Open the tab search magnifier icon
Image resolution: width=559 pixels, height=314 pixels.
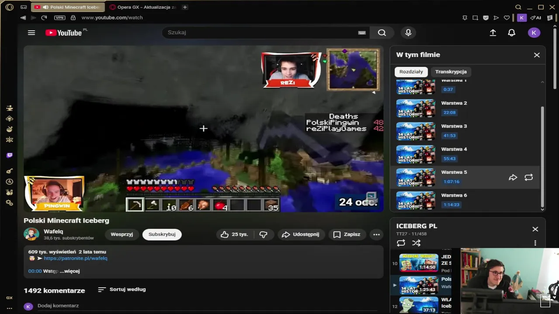[x=518, y=7]
